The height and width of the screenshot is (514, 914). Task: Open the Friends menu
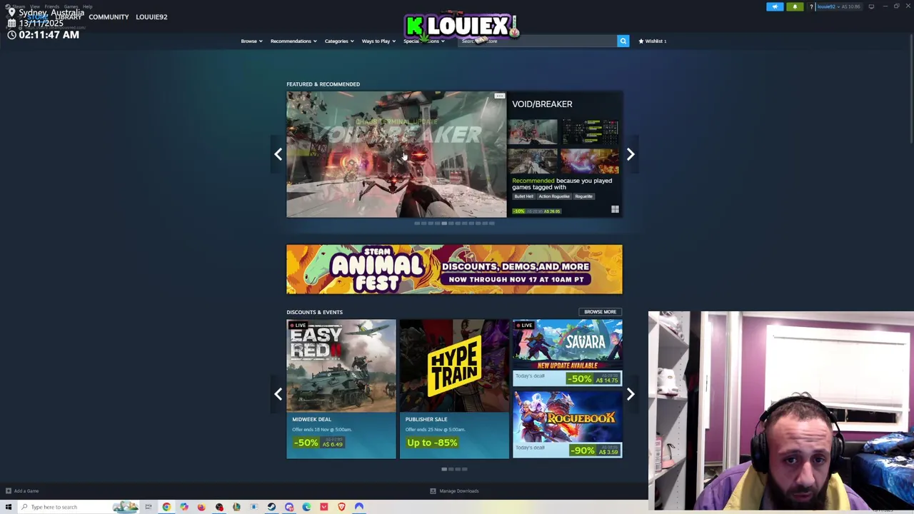(x=51, y=6)
